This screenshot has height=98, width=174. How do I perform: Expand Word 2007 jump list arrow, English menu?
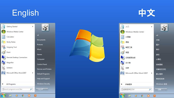click(x=33, y=73)
